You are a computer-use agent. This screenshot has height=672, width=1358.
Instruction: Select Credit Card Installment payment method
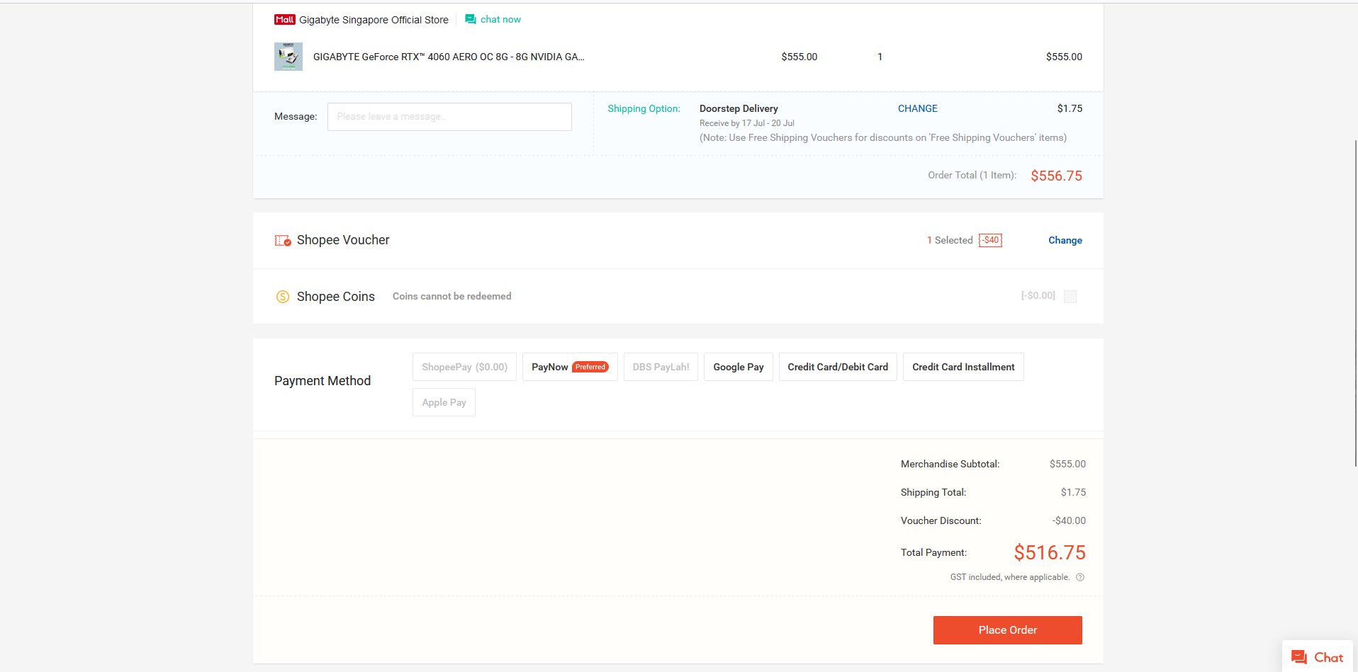[963, 367]
